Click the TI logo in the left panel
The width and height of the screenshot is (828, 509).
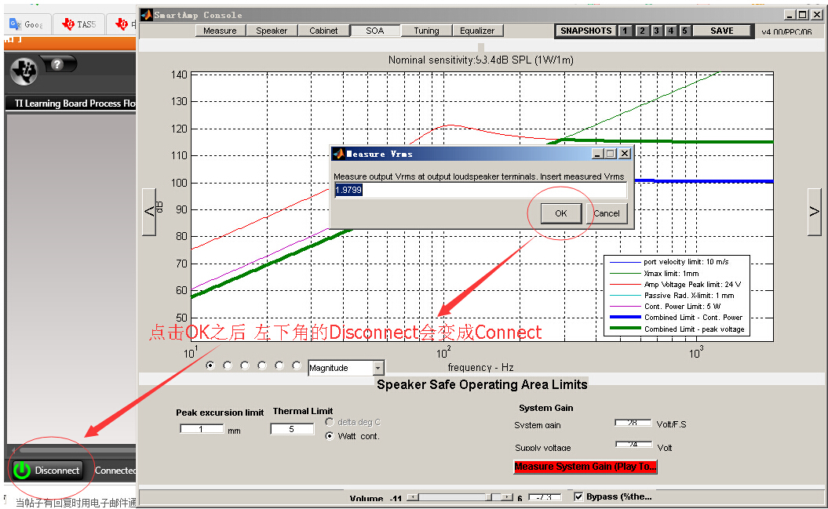24,71
